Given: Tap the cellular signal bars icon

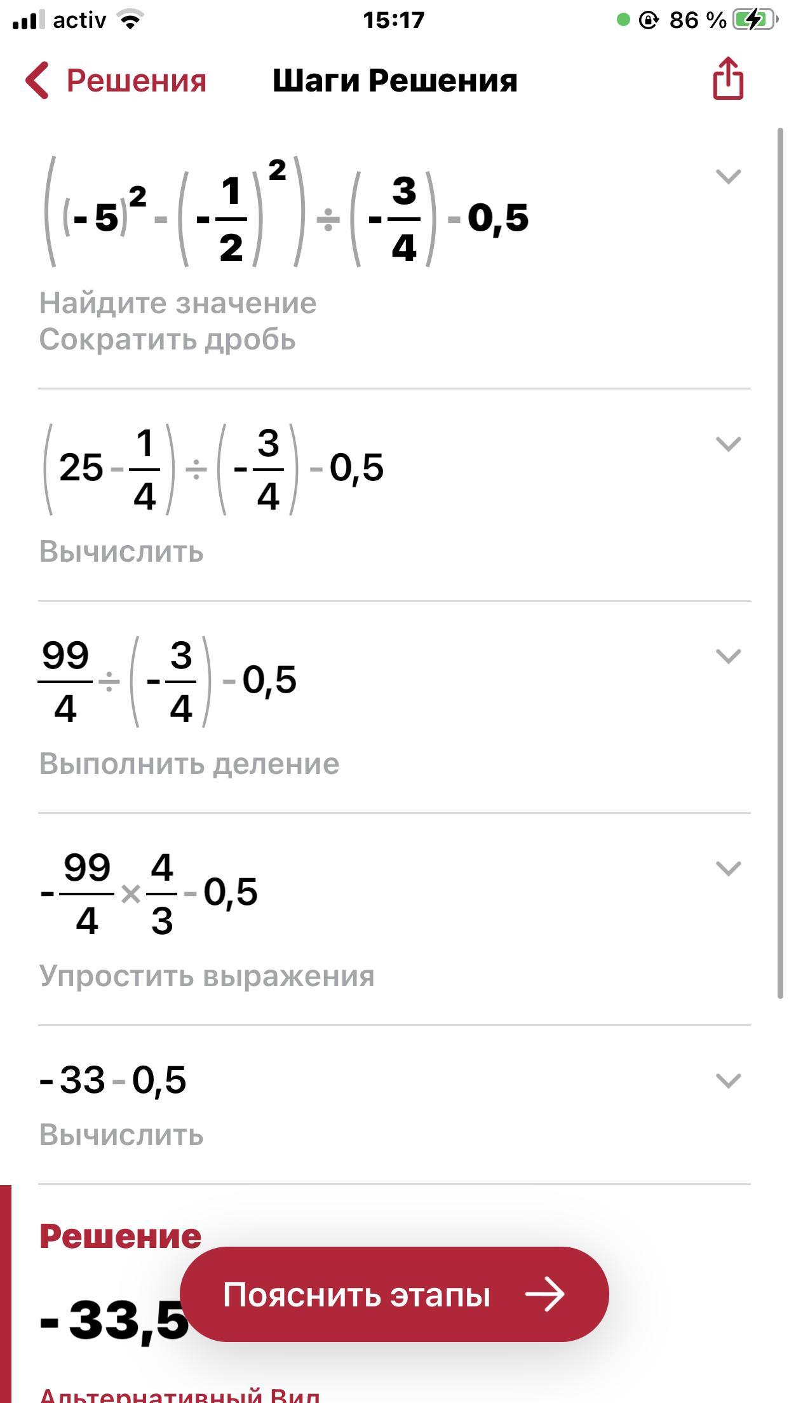Looking at the screenshot, I should click(28, 20).
